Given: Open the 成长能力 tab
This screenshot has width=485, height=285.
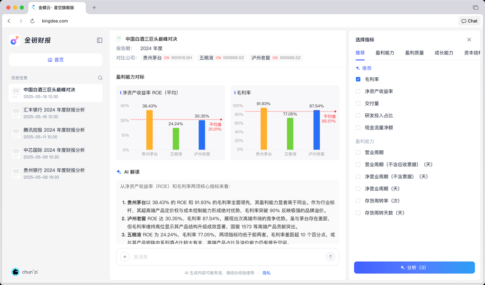Looking at the screenshot, I should 444,53.
